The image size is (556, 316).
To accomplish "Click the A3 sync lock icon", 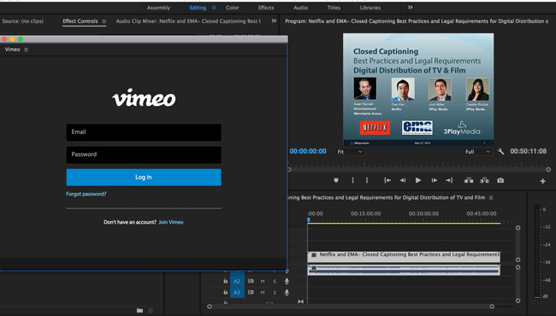I will 251,292.
